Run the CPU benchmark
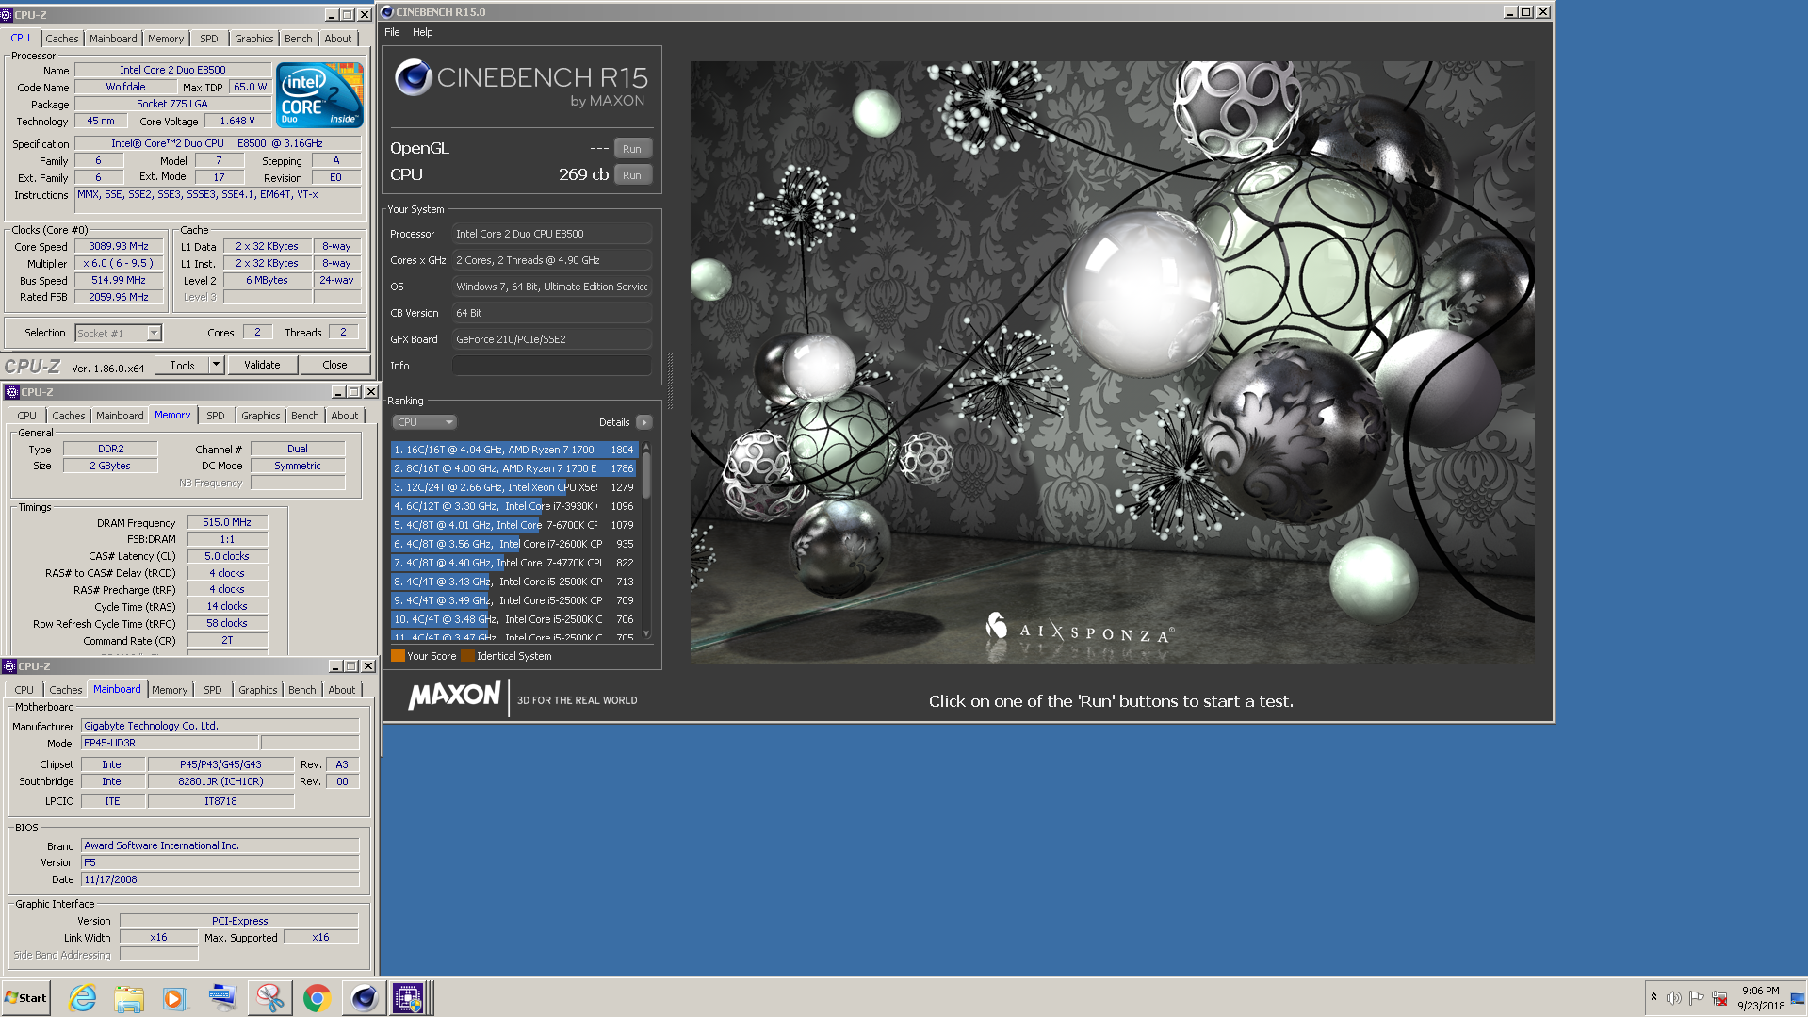This screenshot has width=1808, height=1017. (631, 175)
